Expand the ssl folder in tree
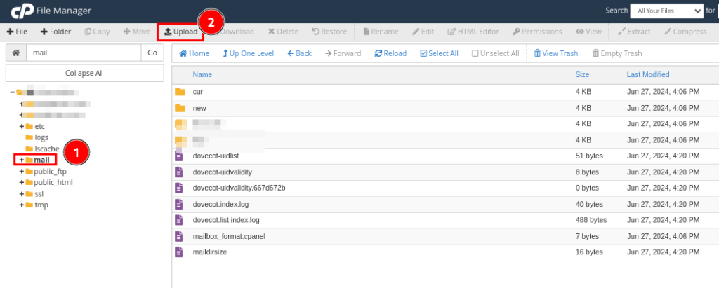 tap(22, 193)
